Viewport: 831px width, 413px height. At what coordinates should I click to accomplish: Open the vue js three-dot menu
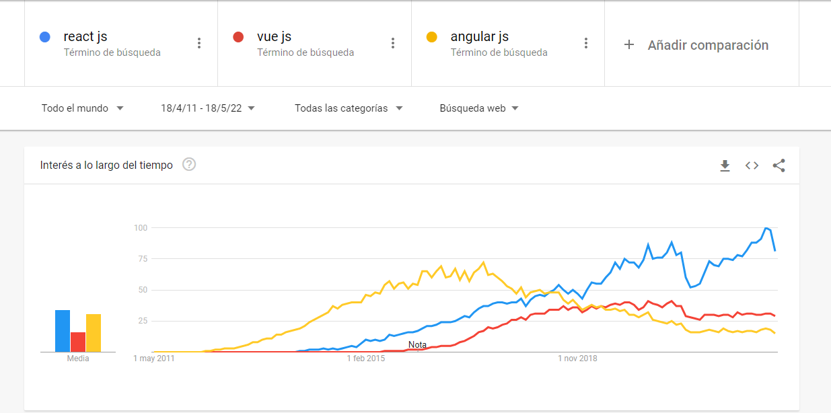tap(393, 43)
